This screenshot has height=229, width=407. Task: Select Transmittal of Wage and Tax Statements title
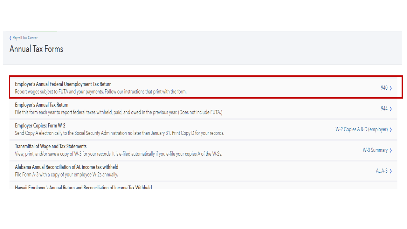pos(51,146)
